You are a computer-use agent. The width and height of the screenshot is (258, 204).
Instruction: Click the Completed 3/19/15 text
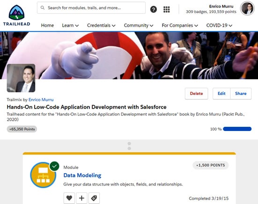click(209, 198)
